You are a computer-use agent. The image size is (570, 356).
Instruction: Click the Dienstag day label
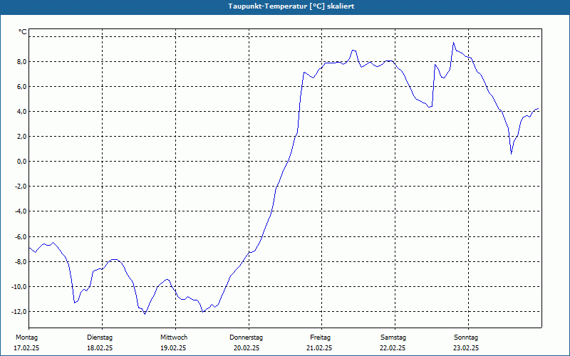(x=100, y=337)
